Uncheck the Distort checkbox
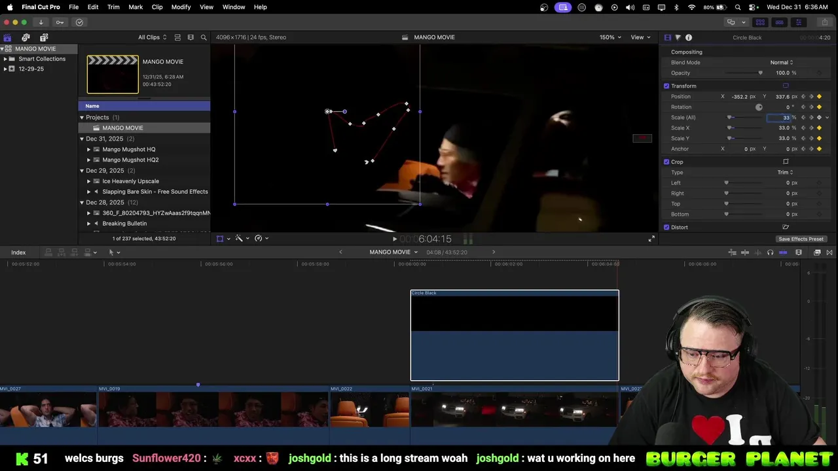This screenshot has width=838, height=471. [x=666, y=227]
